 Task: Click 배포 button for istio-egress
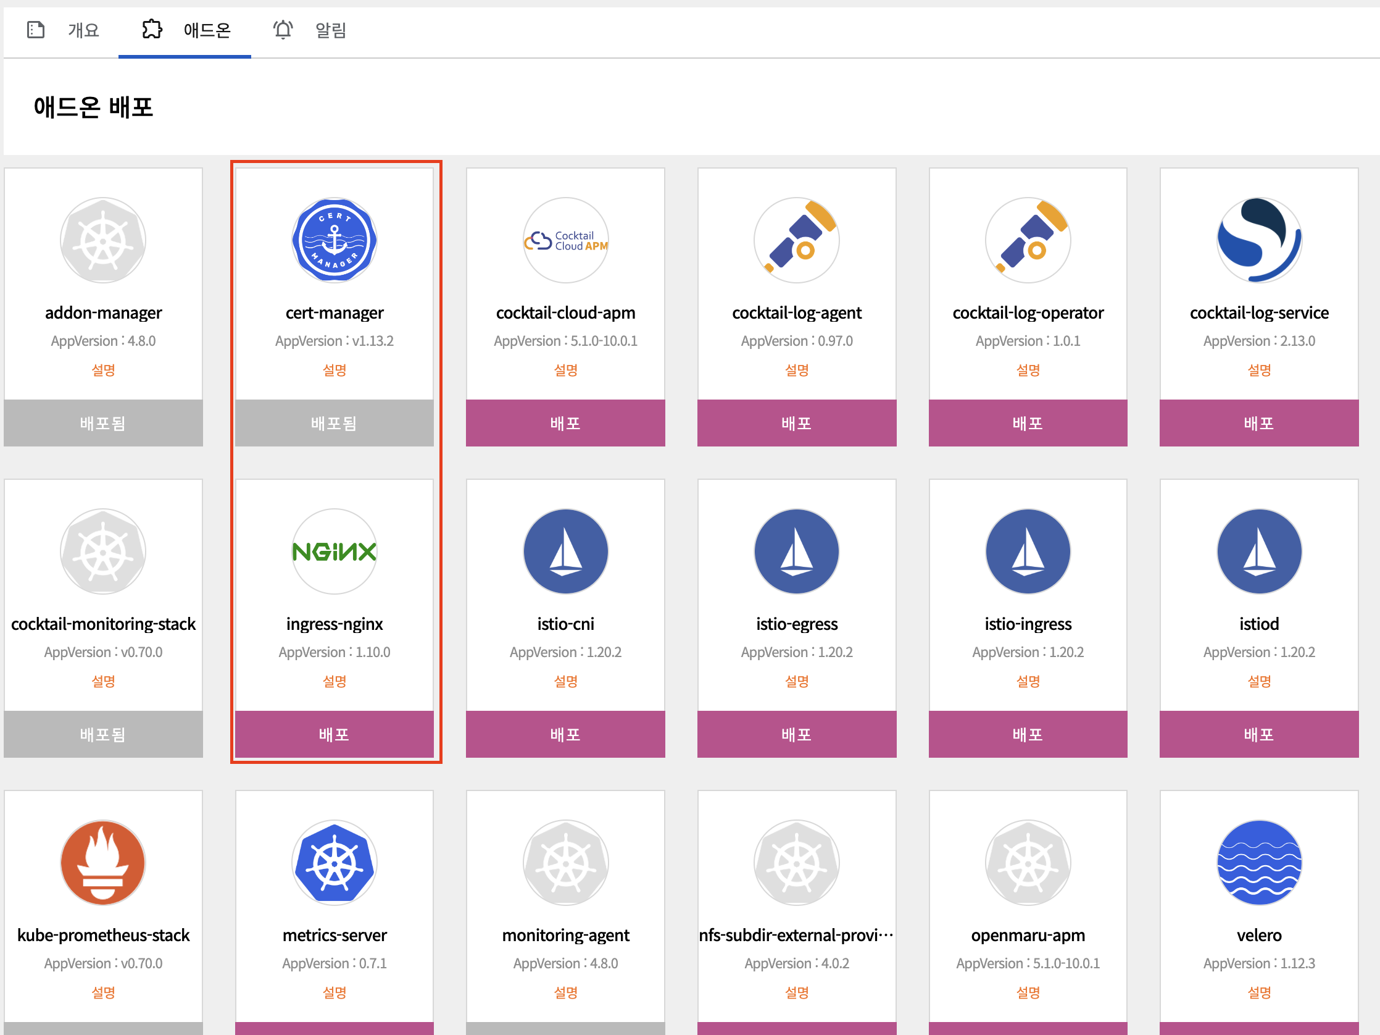797,734
